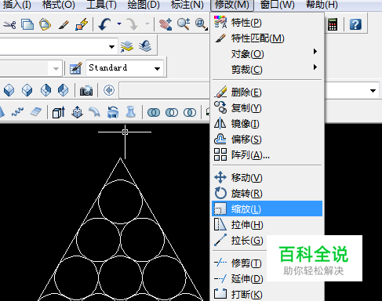The image size is (382, 301).
Task: Choose 镜像(I) from the menu
Action: coord(267,124)
